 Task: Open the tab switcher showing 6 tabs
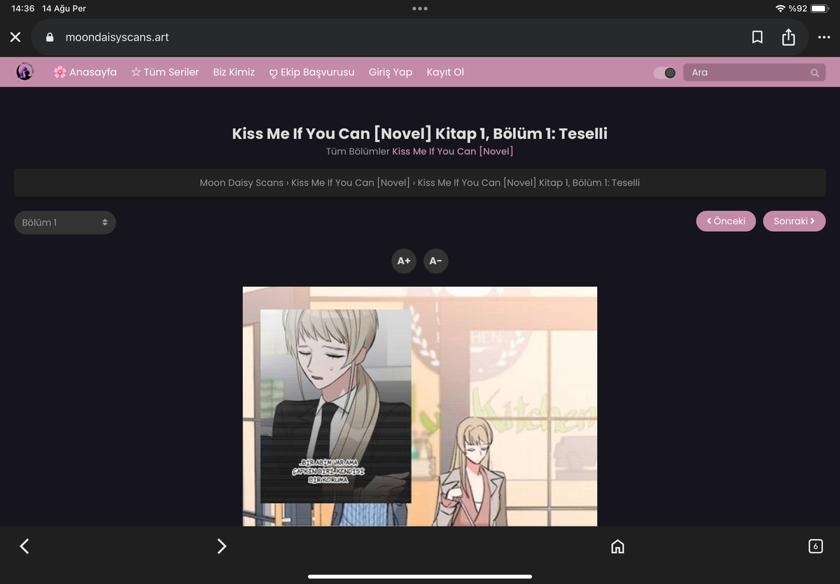pyautogui.click(x=815, y=546)
